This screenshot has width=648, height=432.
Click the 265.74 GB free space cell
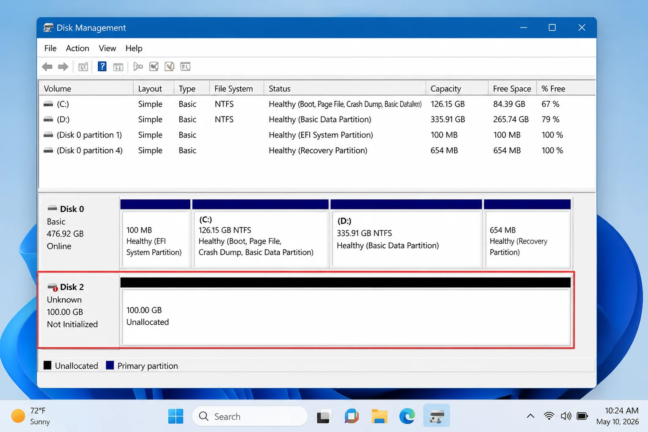(511, 119)
